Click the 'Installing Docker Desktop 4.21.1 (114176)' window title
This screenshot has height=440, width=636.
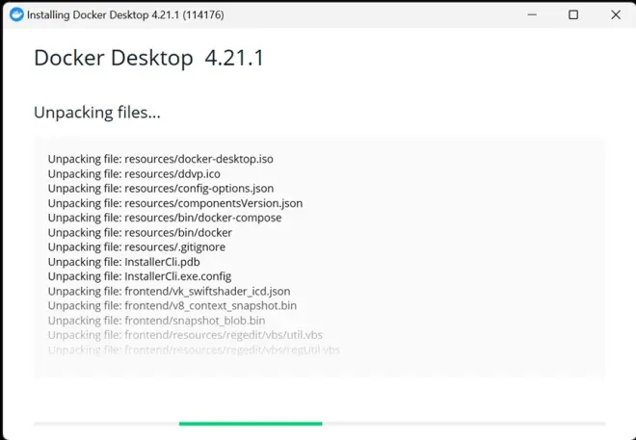[125, 15]
